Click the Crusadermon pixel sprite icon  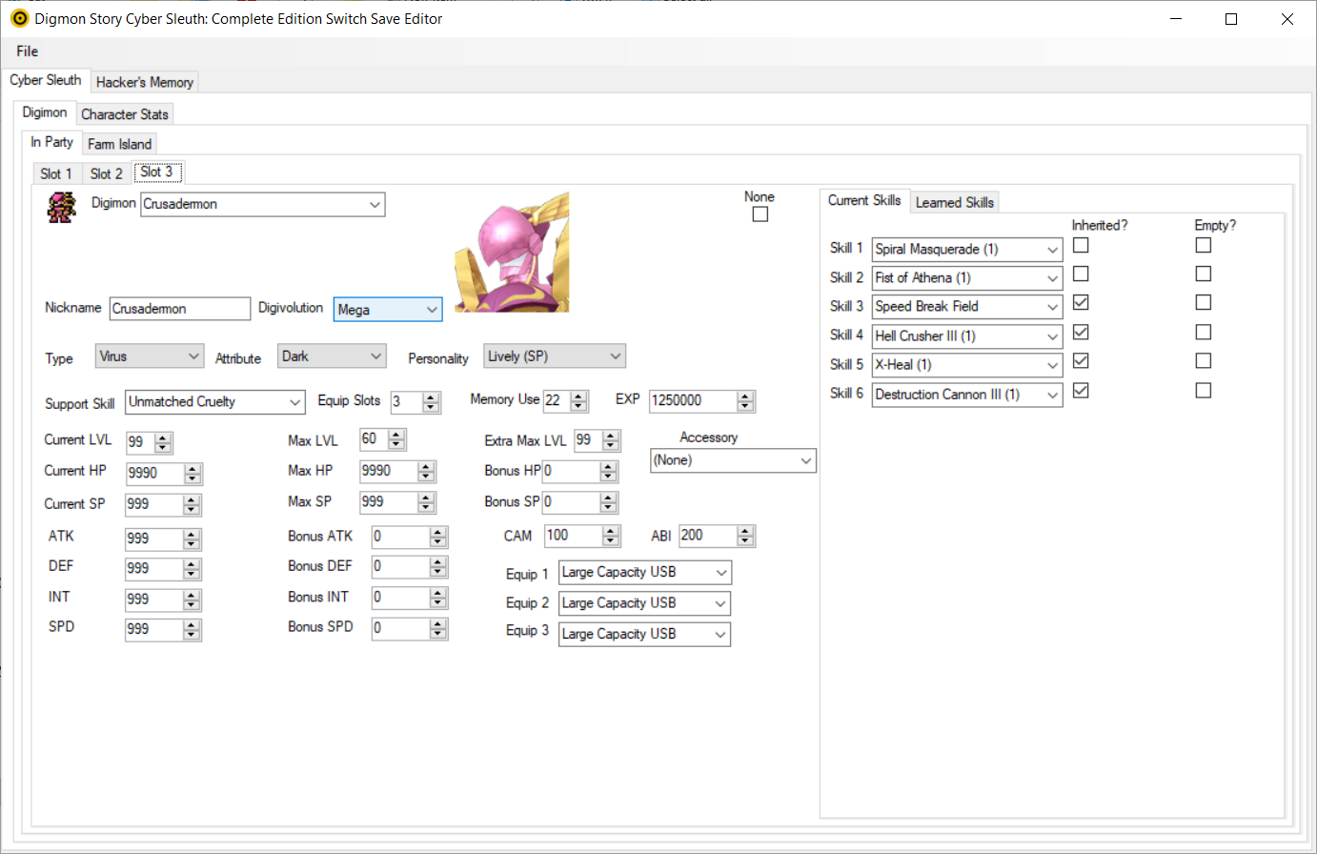[61, 207]
